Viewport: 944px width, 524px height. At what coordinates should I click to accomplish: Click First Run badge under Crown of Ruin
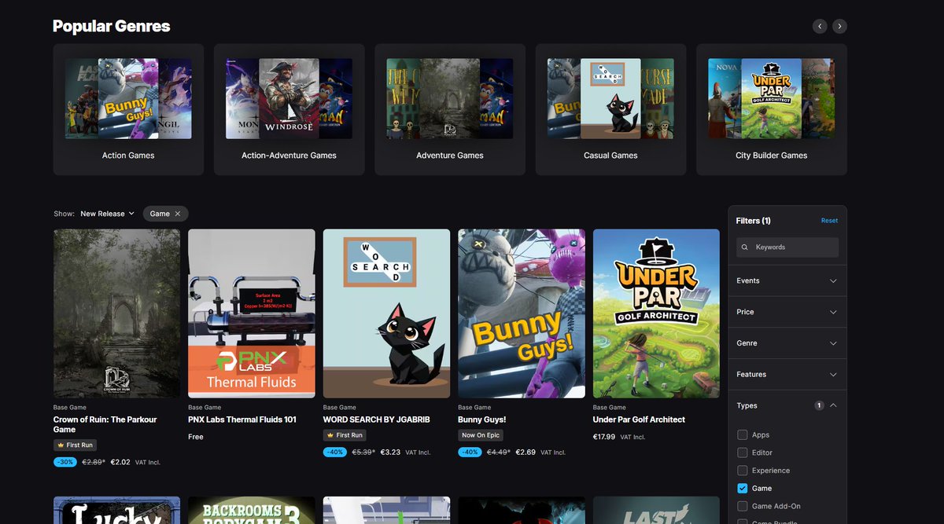coord(76,445)
